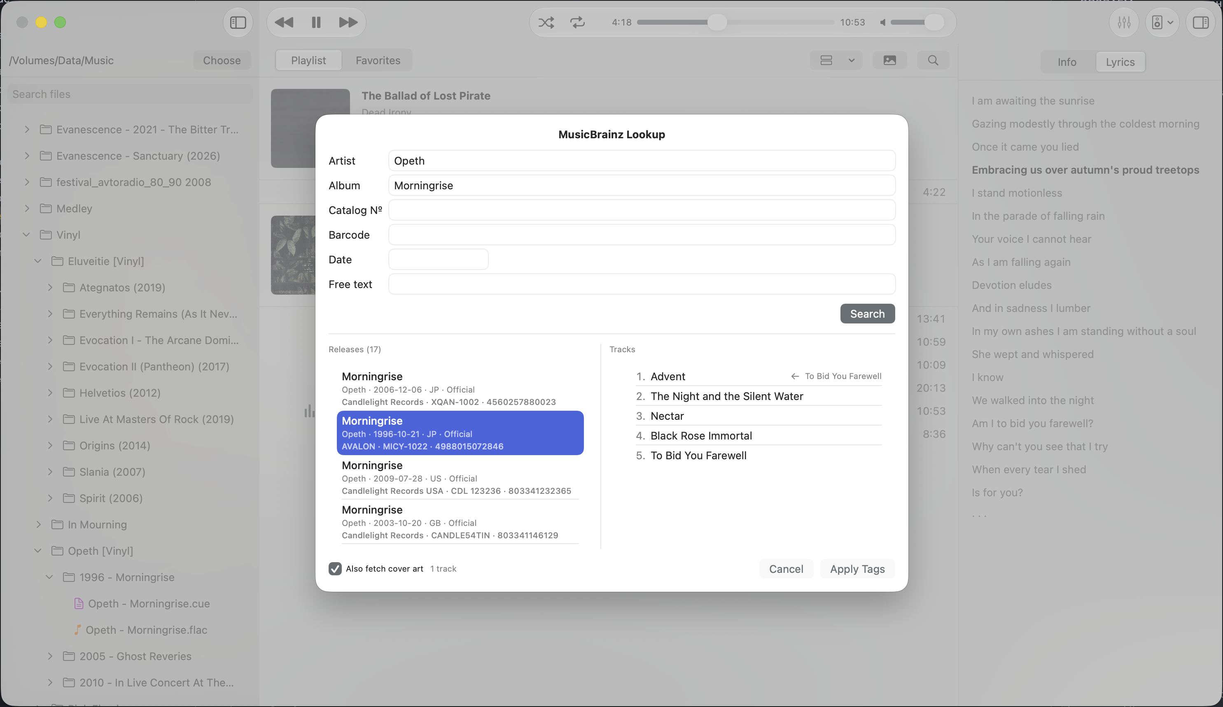Focus the Search files field
1223x707 pixels.
tap(130, 94)
